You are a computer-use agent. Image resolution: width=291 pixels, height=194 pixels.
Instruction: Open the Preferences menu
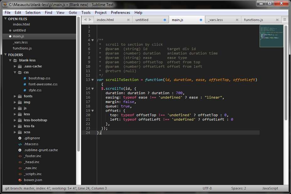[120, 13]
